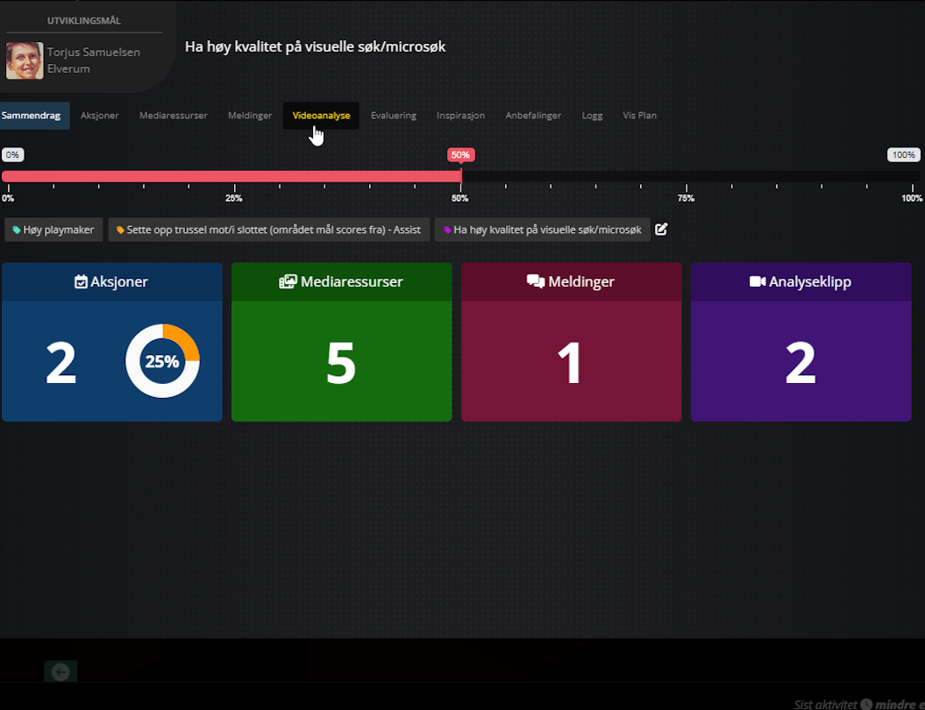The image size is (925, 710).
Task: Click the edit pencil icon beside tags
Action: pos(661,230)
